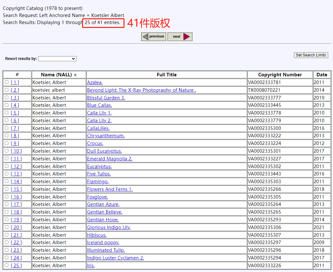Click the Illuminated Tulip title link

coord(106,250)
